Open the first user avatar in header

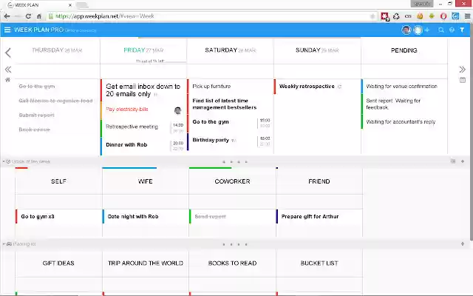(x=406, y=30)
